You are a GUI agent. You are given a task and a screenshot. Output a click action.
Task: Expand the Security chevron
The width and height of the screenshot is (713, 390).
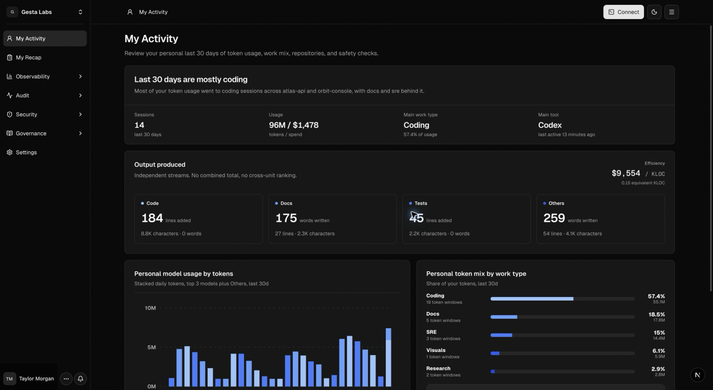point(80,114)
